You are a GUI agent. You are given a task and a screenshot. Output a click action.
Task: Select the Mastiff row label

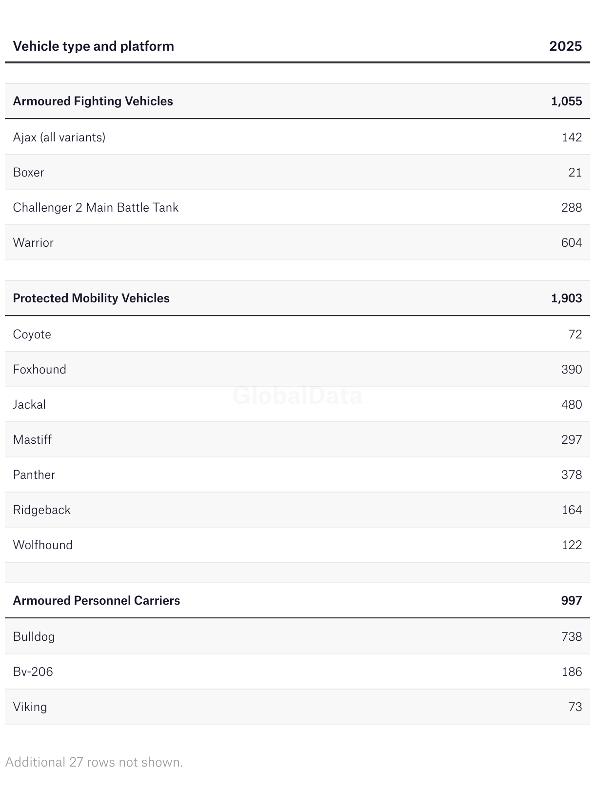coord(32,439)
